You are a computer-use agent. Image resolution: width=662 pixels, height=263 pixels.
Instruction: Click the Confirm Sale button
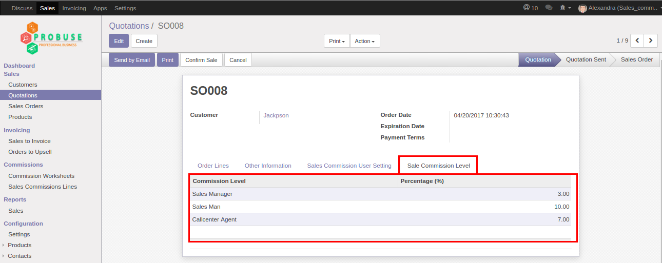click(201, 60)
